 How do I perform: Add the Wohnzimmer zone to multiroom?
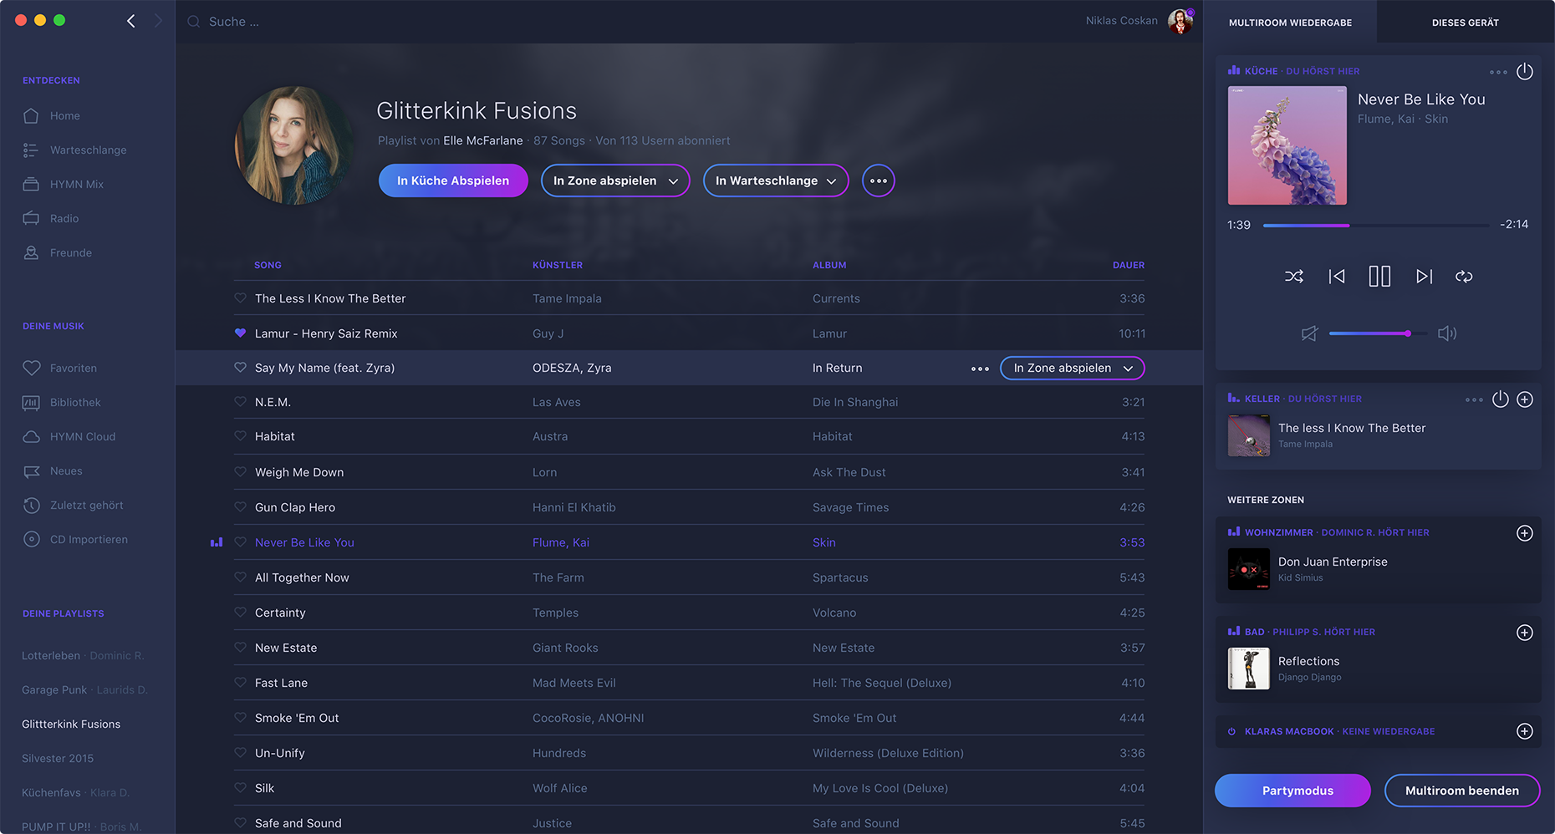(x=1525, y=533)
